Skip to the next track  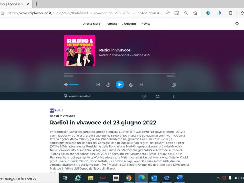(x=141, y=84)
